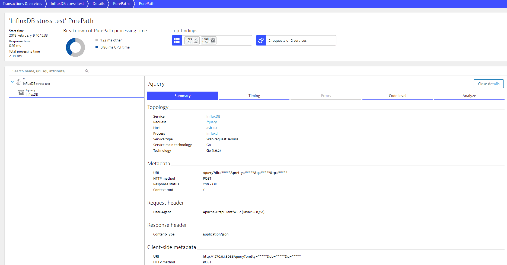The image size is (507, 265).
Task: Click the 'application/json' Content-Type value
Action: (x=216, y=234)
